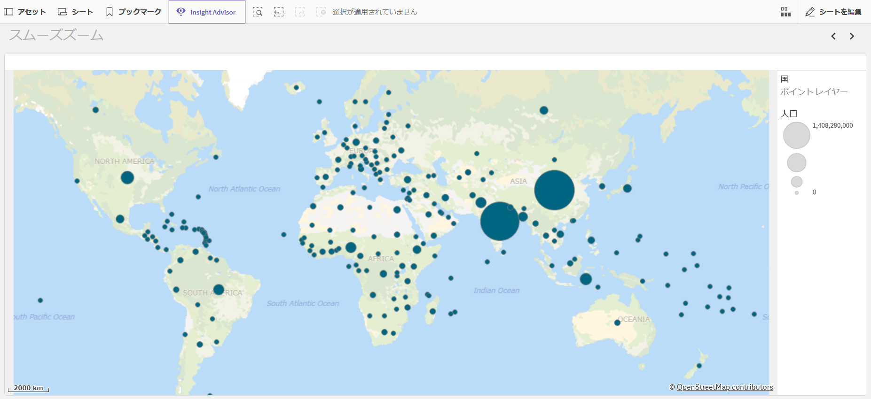Click the スムーズズーム sheet title
Viewport: 871px width, 399px height.
tap(56, 35)
